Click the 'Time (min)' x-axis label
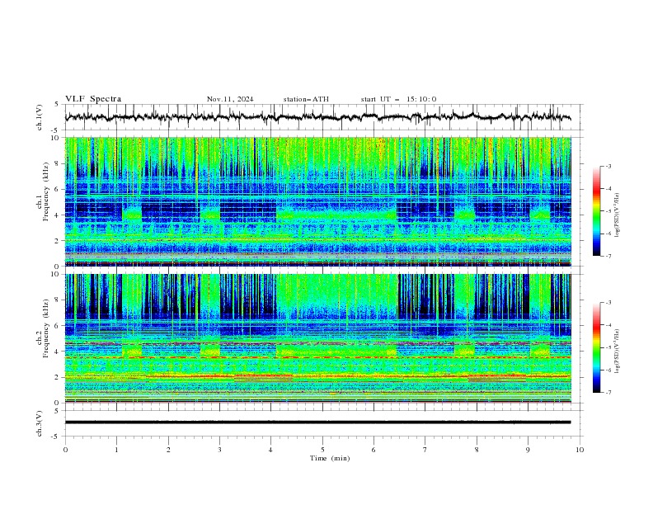 pyautogui.click(x=330, y=458)
